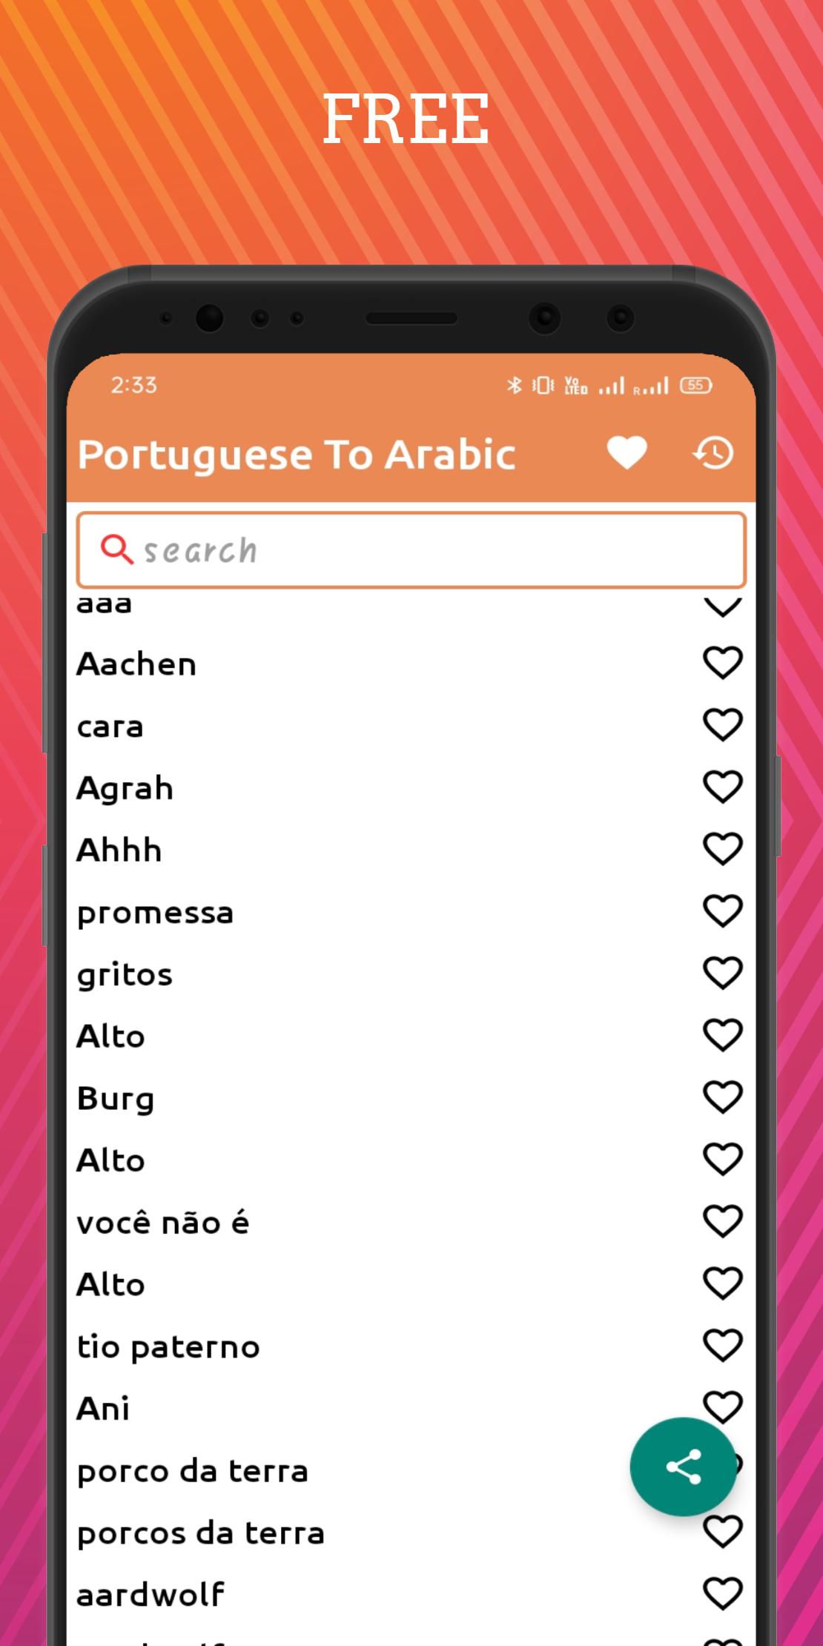823x1646 pixels.
Task: Mark promessa as favorite
Action: 723,911
